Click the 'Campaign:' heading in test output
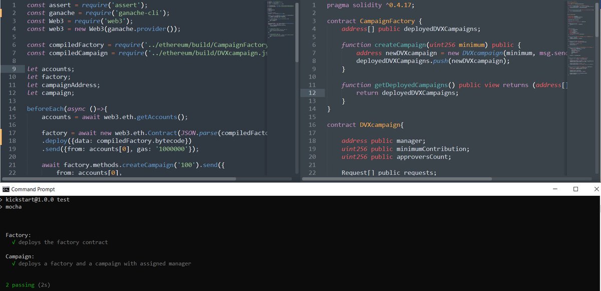 tap(20, 256)
